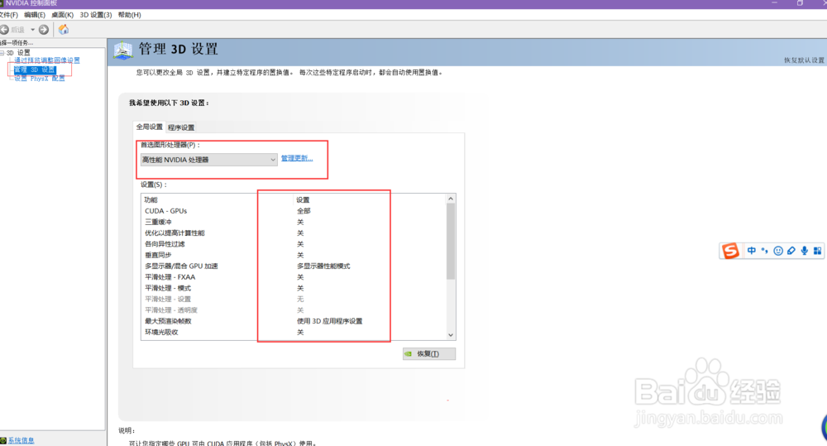Screen dimensions: 827x446
Task: Select the 平滑处理 - 模式 row
Action: click(x=294, y=288)
